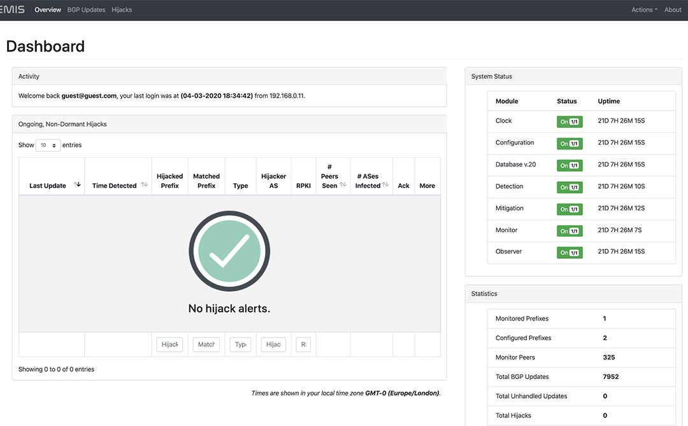This screenshot has width=688, height=426.
Task: Expand the Actions dropdown menu
Action: click(x=644, y=10)
